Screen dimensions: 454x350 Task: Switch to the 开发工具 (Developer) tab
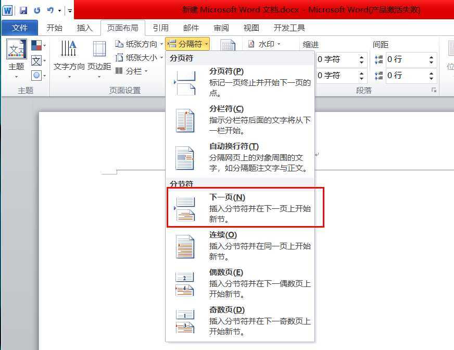click(289, 28)
